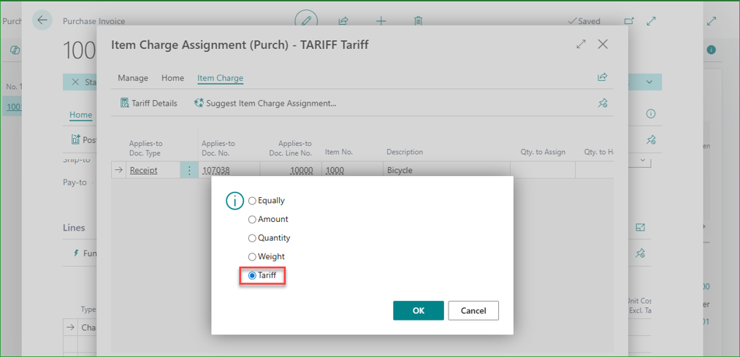740x357 pixels.
Task: Click the Qty. to Assign cell for Bicycle
Action: point(543,170)
